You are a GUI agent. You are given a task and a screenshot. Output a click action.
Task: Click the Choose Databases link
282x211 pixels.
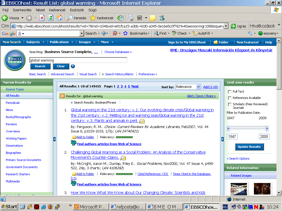tap(118, 52)
